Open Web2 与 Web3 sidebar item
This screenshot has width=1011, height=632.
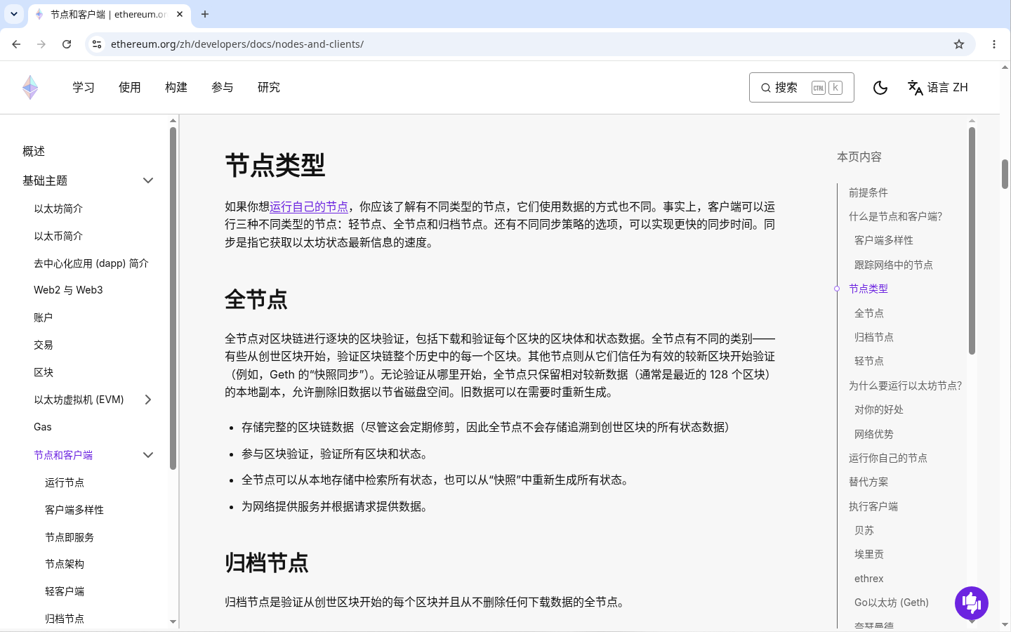click(68, 290)
